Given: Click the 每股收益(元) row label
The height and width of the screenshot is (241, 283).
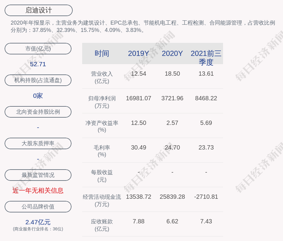Looking at the screenshot, I should click(102, 176).
